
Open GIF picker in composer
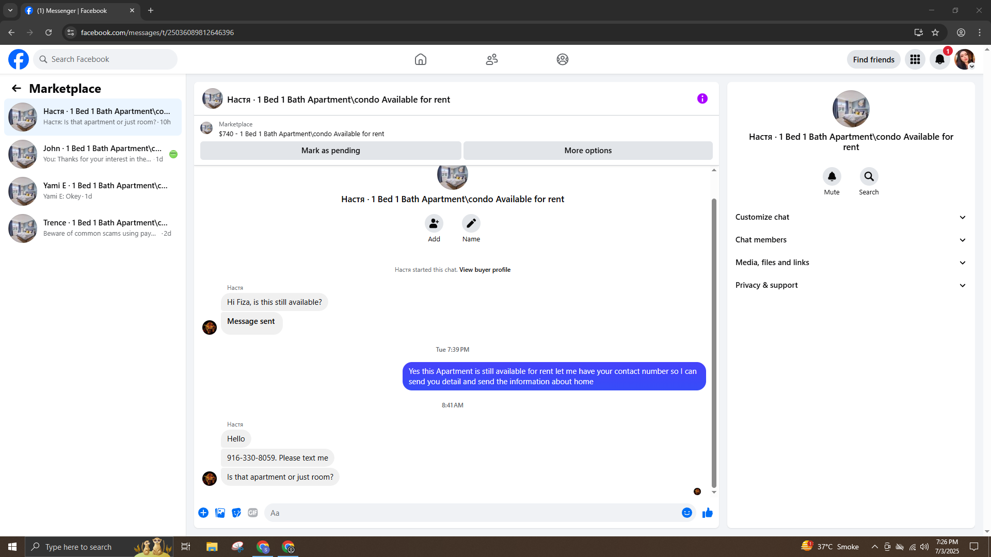[x=252, y=513]
